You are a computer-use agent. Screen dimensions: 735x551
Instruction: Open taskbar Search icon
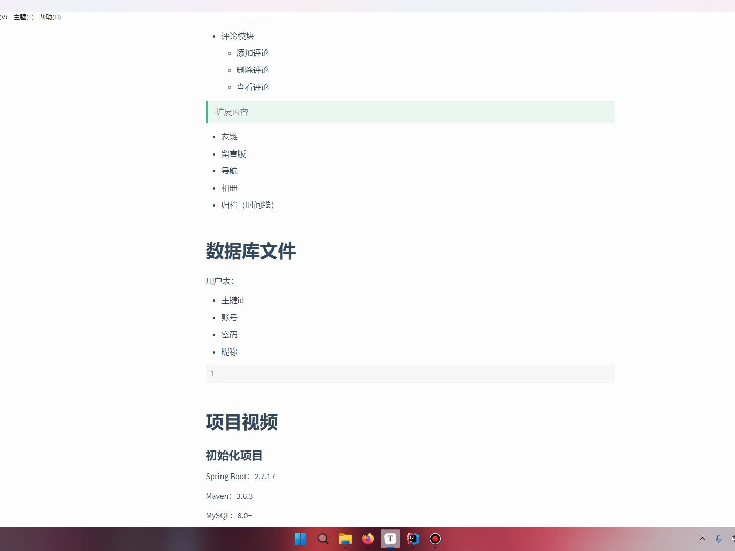point(323,539)
